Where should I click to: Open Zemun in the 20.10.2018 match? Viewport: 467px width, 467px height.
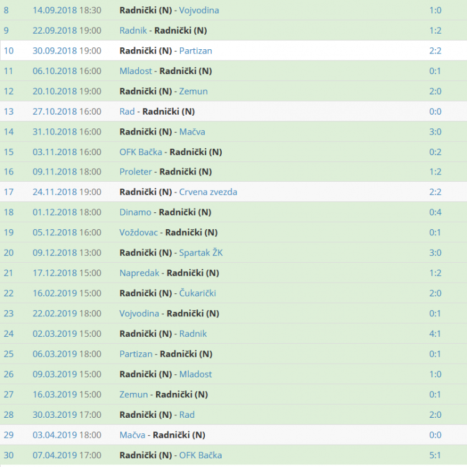click(193, 92)
